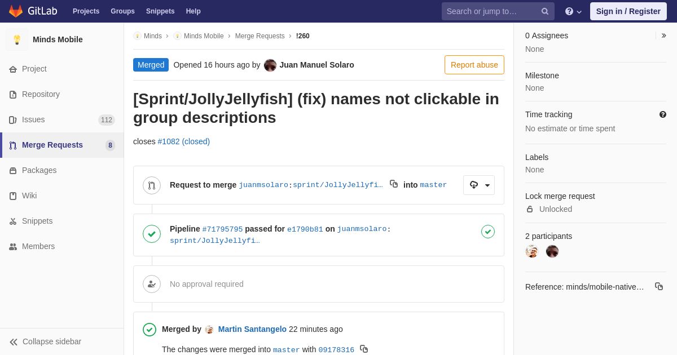The width and height of the screenshot is (677, 355).
Task: Open Juan Manuel Solaro author avatar
Action: click(x=270, y=65)
